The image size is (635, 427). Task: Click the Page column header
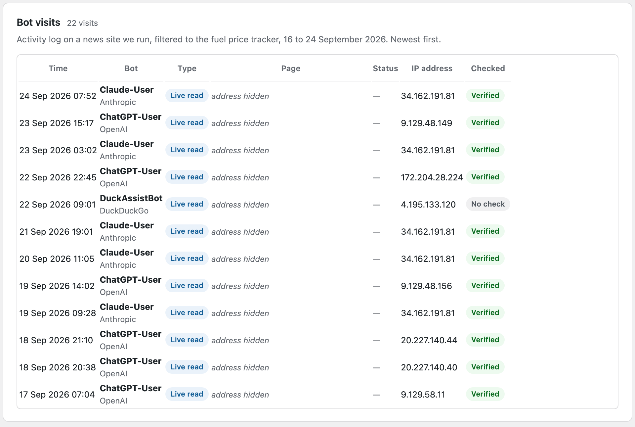click(x=291, y=69)
